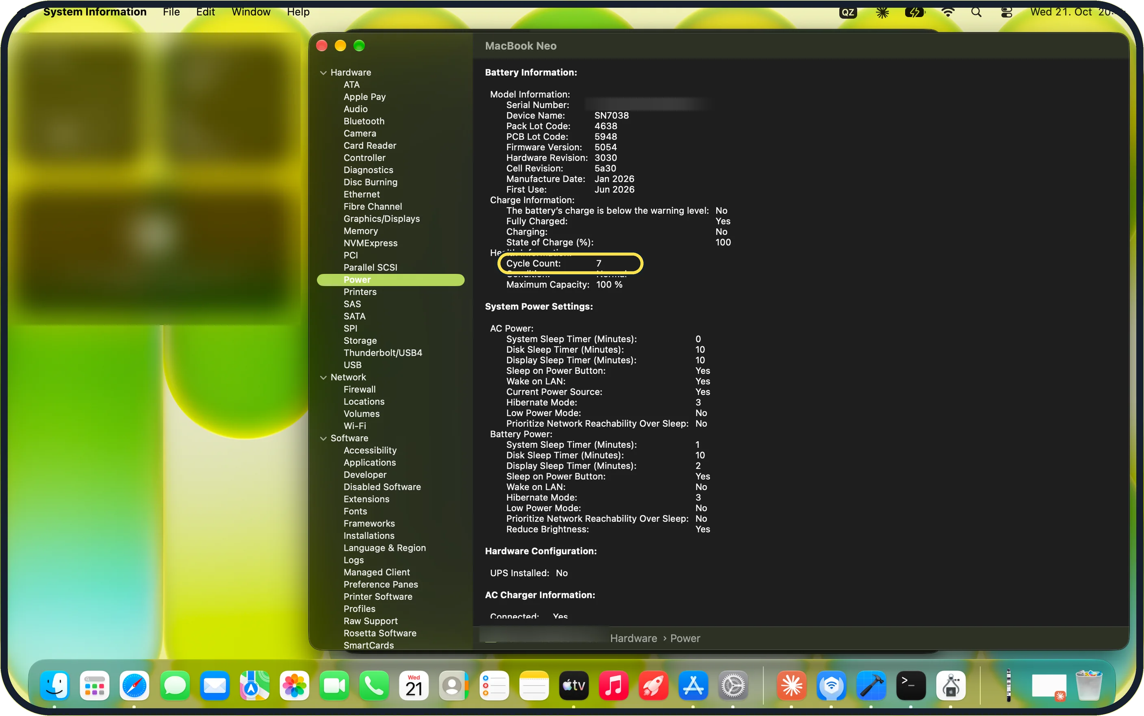Select Extensions under Software

(x=366, y=499)
